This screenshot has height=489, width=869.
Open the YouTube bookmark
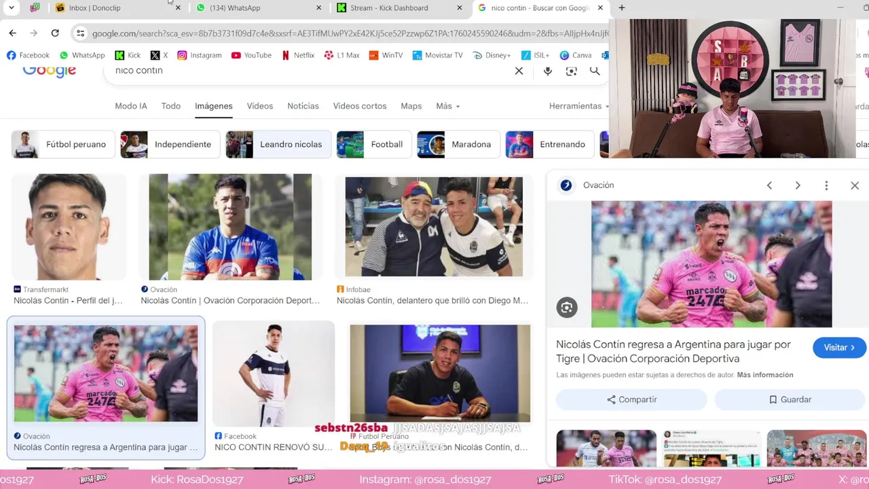click(x=251, y=55)
